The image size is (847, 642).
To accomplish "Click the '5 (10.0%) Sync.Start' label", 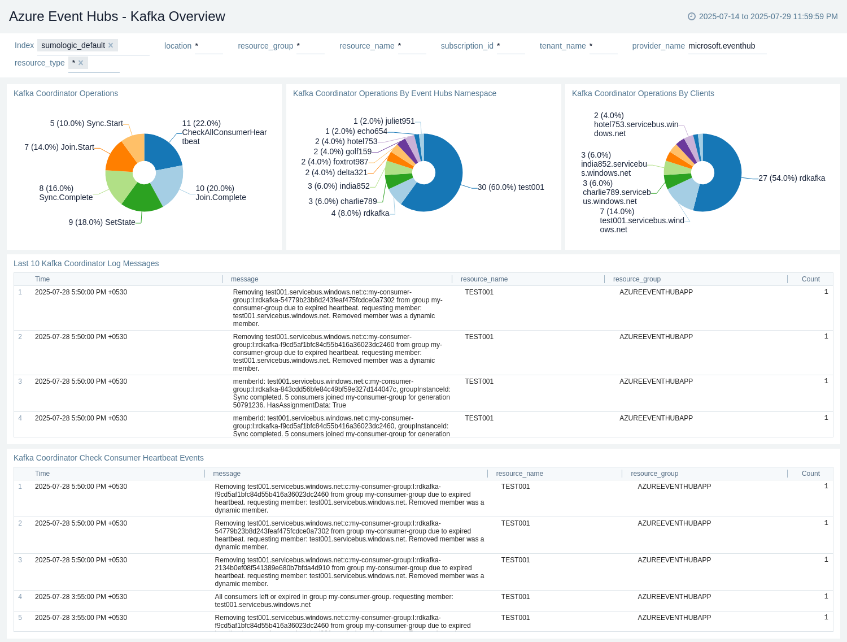I will (x=86, y=123).
